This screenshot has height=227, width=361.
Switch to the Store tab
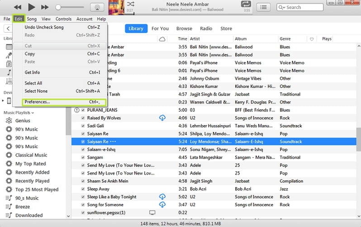pyautogui.click(x=226, y=28)
